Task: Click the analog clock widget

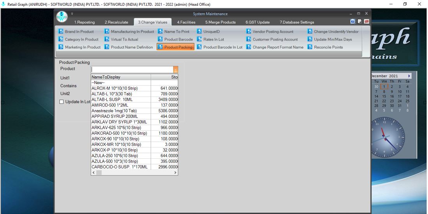Action: [387, 137]
